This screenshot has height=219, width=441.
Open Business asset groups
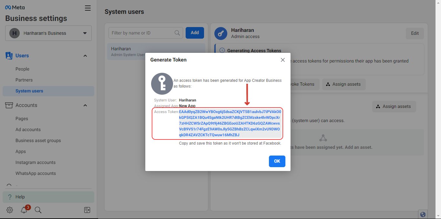pyautogui.click(x=38, y=140)
